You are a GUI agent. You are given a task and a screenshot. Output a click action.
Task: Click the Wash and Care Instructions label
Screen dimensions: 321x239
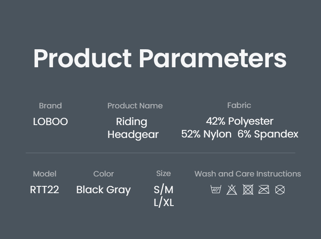point(247,174)
